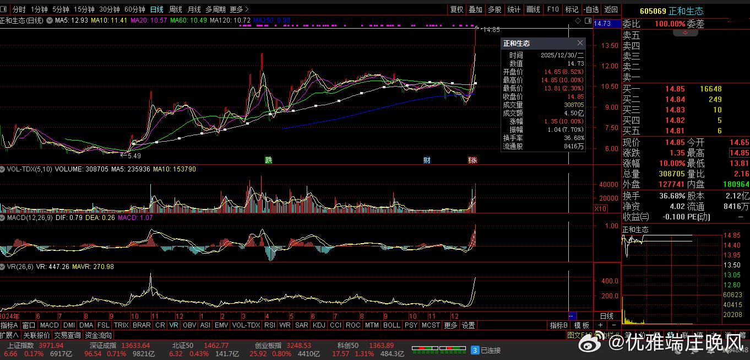750x360 pixels.
Task: Open the 模板 template tab
Action: point(582,325)
